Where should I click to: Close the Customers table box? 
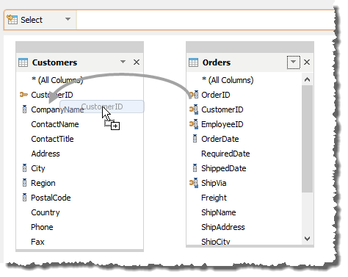click(137, 62)
